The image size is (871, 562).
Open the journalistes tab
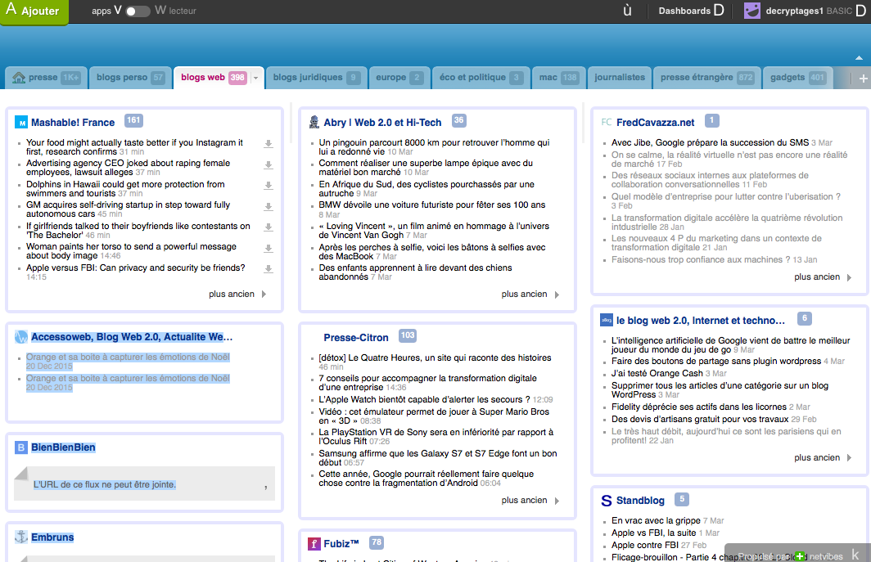click(x=620, y=78)
